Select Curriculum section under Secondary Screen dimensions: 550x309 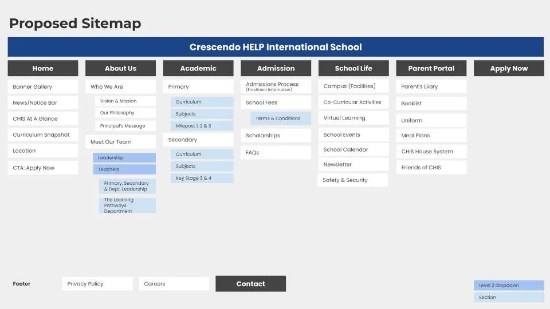[202, 154]
